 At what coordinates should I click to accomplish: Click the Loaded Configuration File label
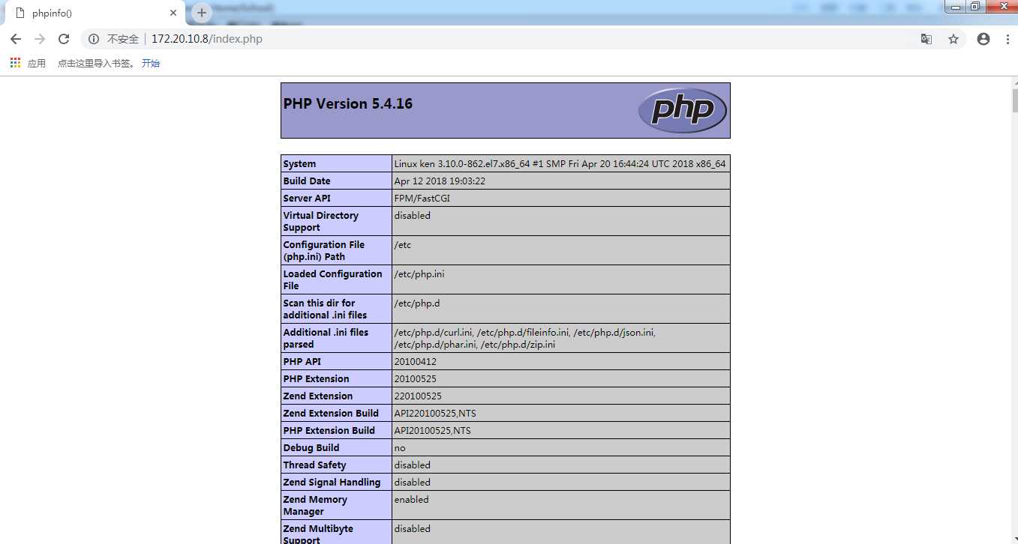click(x=332, y=279)
